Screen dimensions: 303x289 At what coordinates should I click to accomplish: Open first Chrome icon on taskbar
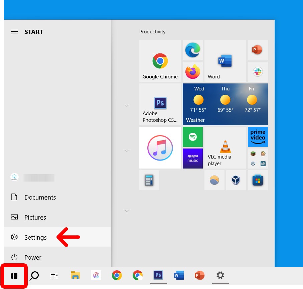pos(117,275)
